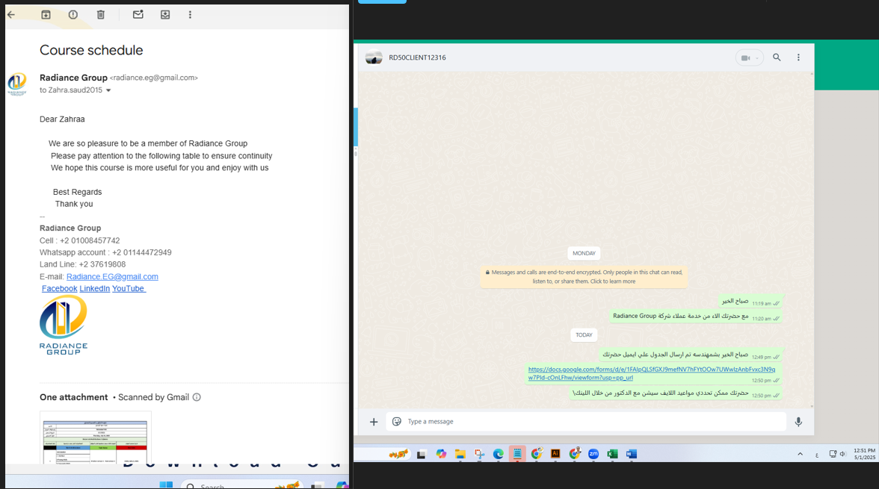This screenshot has height=489, width=879.
Task: Open the WhatsApp chat three-dot menu
Action: 799,57
